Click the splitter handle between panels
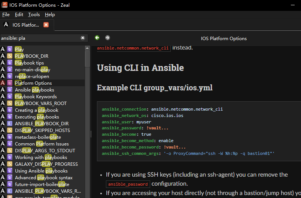Viewport: 301px width, 198px height. (91, 134)
